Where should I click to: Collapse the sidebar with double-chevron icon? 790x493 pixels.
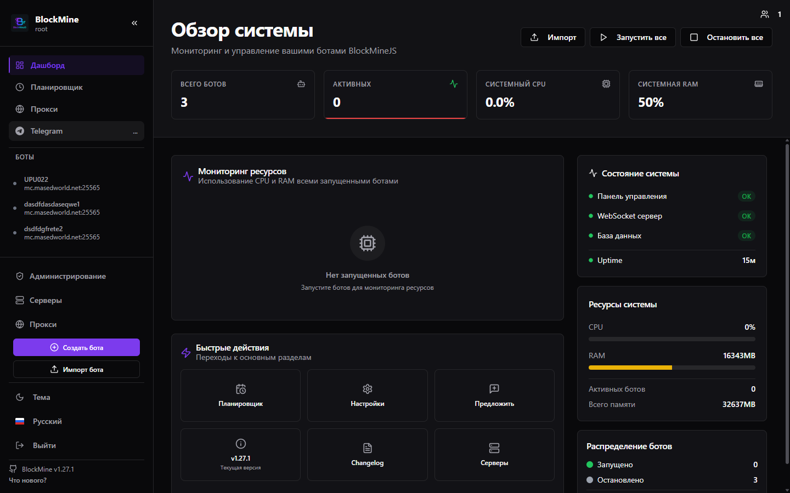click(x=134, y=23)
